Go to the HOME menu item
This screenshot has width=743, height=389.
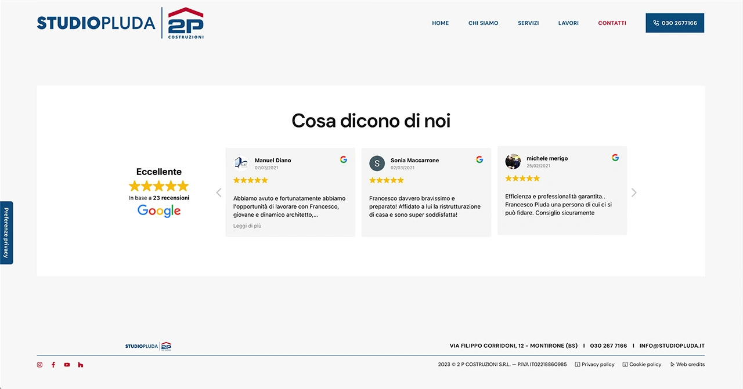pos(441,23)
